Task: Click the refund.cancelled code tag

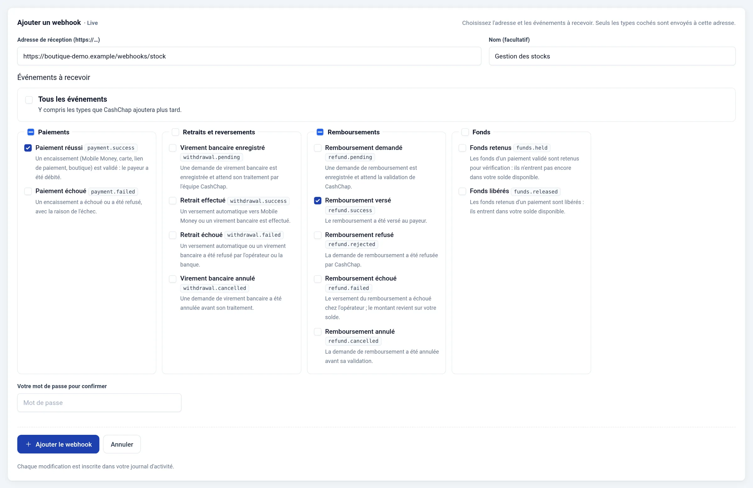Action: [353, 341]
